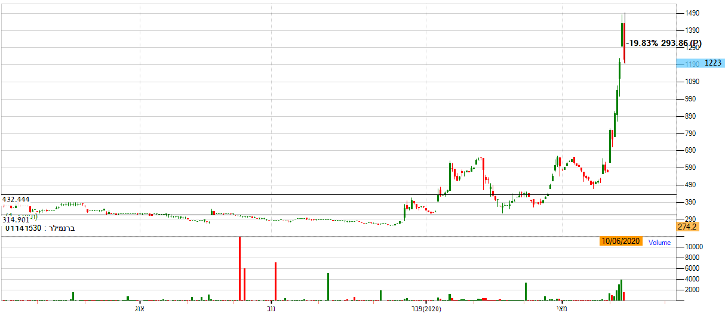Select the -19.83% 293.86 change annotation
725x316 pixels.
pos(665,44)
